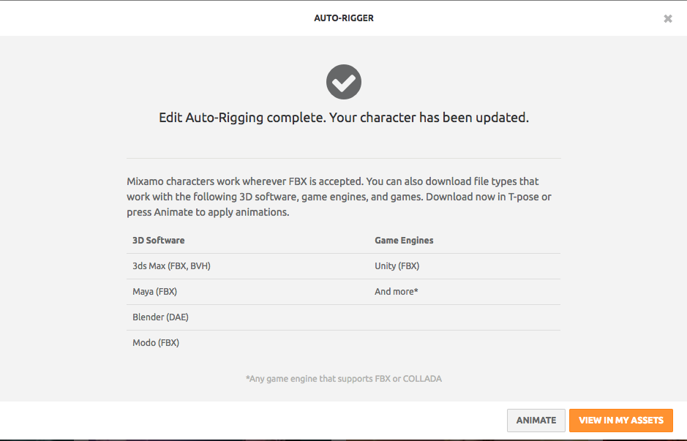Click the Game Engines column header
Screen dimensions: 687x441
(x=404, y=241)
